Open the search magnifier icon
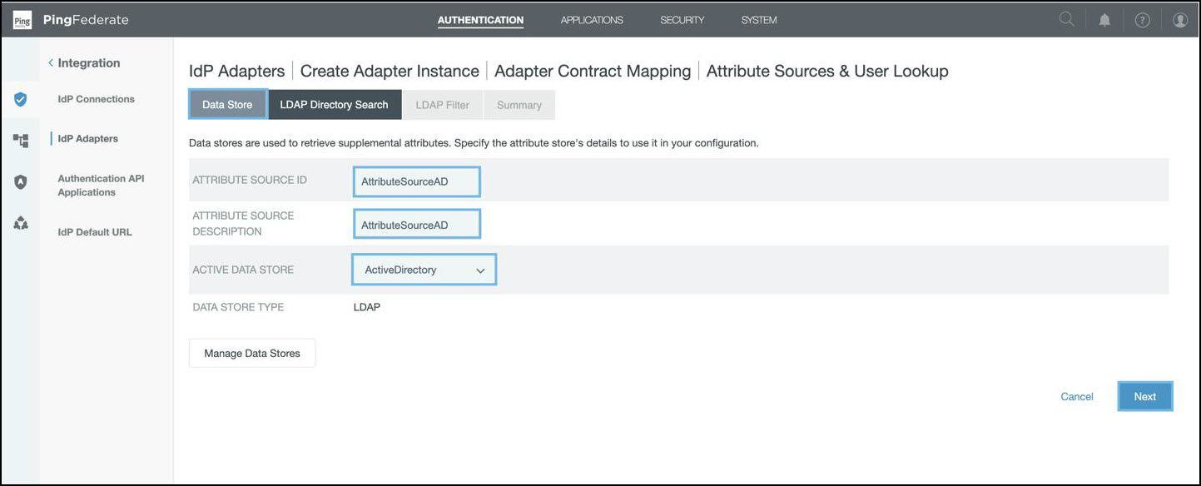Image resolution: width=1201 pixels, height=486 pixels. 1066,20
